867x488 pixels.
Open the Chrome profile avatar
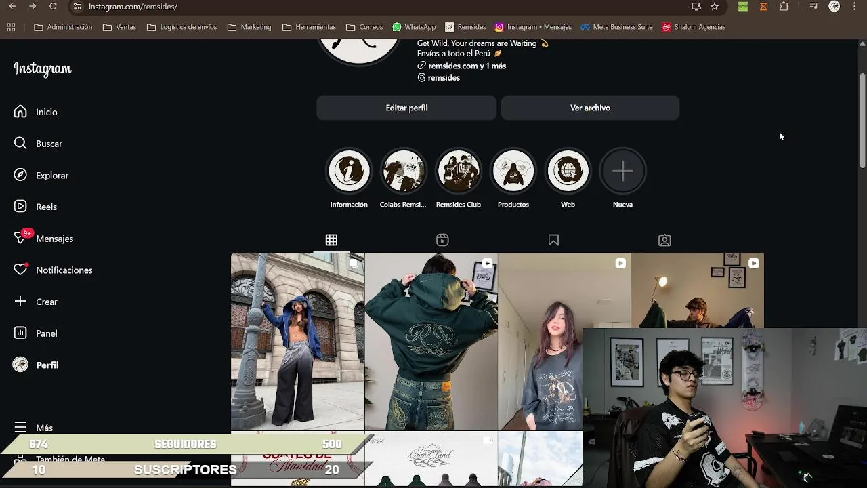click(834, 6)
